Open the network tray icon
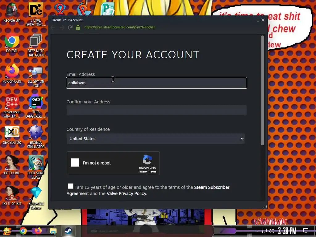The image size is (316, 237). pos(264,231)
